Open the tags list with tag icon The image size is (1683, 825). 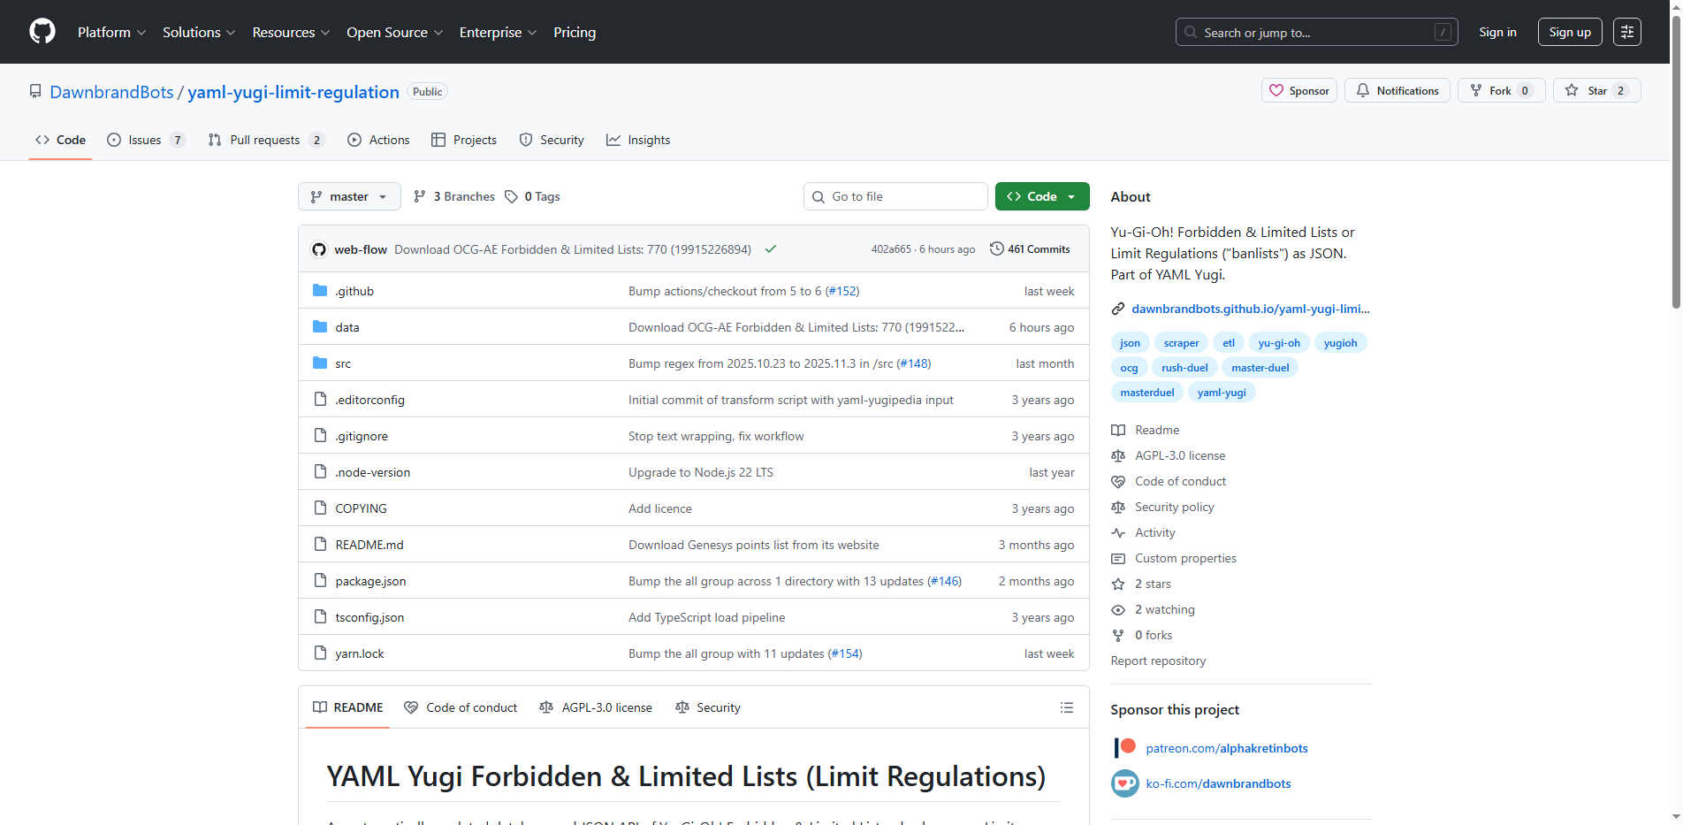532,196
